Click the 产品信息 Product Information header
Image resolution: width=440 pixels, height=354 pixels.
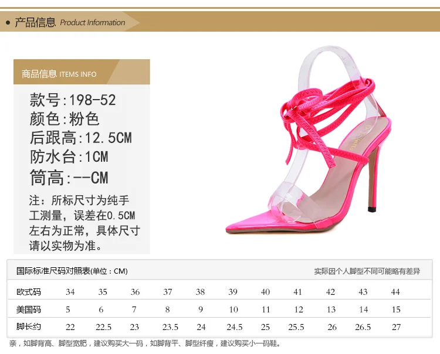pos(70,22)
